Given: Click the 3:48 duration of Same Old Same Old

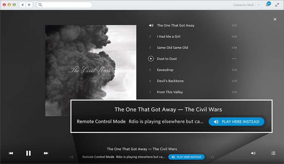Looking at the screenshot, I should [234, 48].
